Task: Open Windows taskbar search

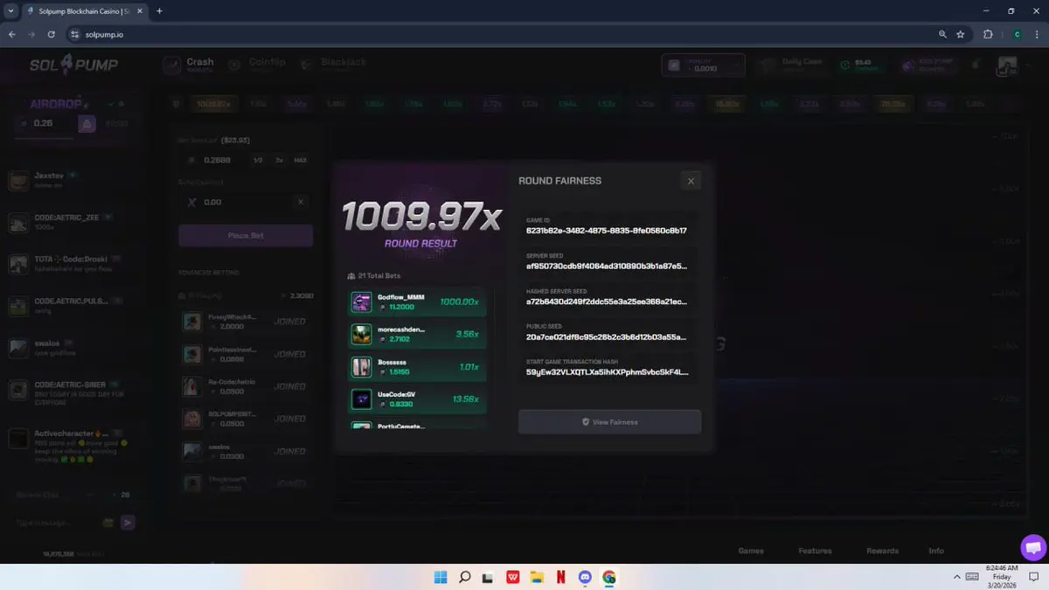Action: [465, 577]
